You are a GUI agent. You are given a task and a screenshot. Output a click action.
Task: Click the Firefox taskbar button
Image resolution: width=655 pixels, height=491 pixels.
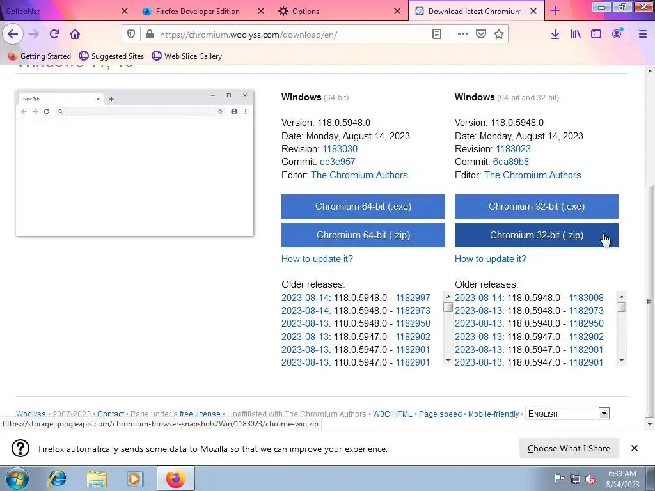point(176,478)
